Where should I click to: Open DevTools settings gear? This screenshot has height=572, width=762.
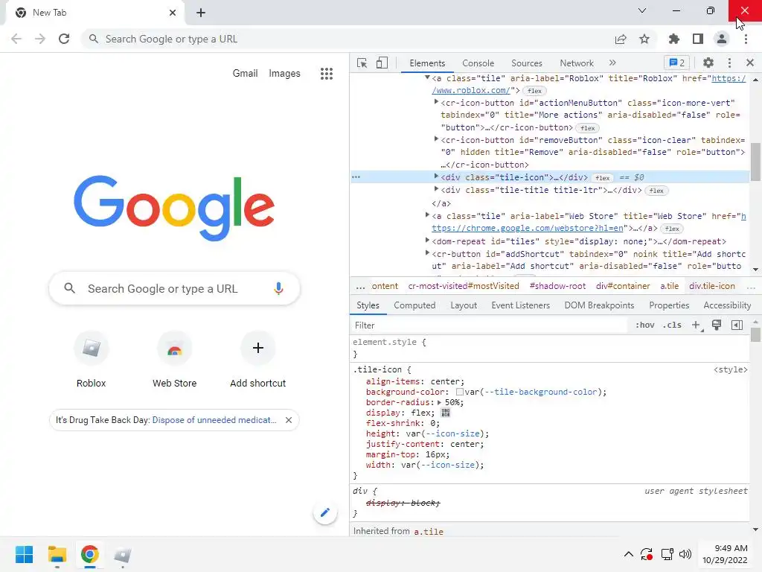(x=708, y=63)
